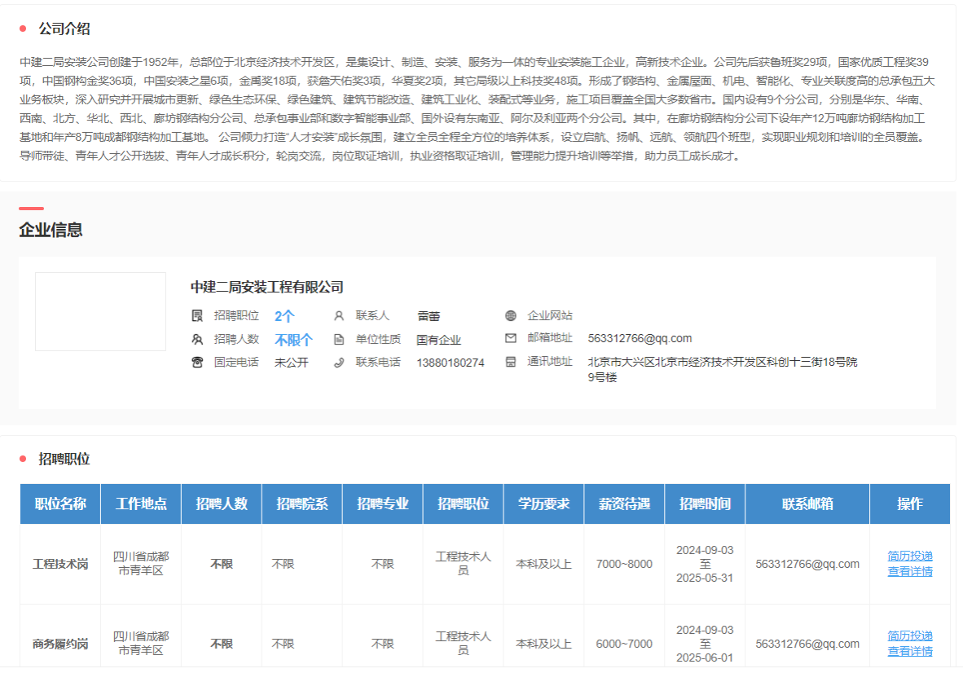The height and width of the screenshot is (673, 963).
Task: Click the 招聘人数 column header
Action: pyautogui.click(x=221, y=504)
